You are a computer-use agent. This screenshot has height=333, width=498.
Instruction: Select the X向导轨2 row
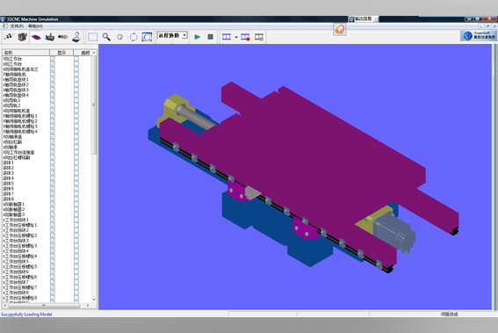tap(11, 105)
